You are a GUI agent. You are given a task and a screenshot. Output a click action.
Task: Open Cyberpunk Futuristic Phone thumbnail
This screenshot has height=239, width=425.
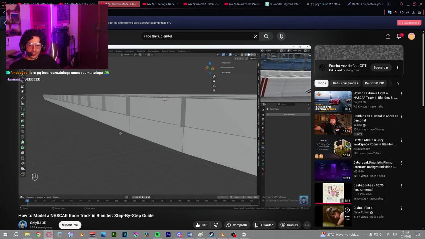[x=333, y=170]
